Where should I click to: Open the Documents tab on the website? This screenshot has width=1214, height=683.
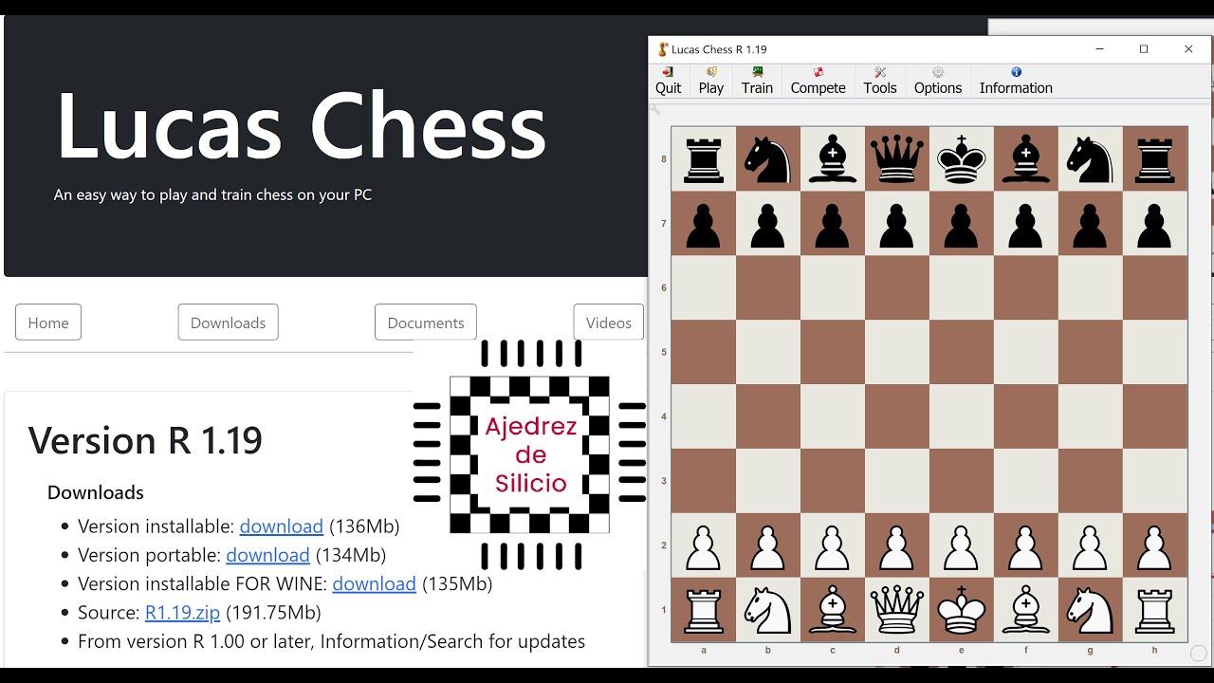[426, 323]
